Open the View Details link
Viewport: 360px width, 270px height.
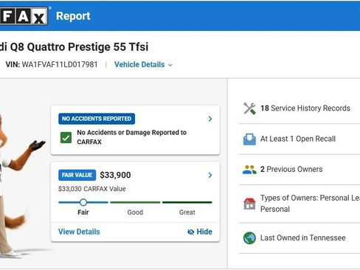(79, 232)
